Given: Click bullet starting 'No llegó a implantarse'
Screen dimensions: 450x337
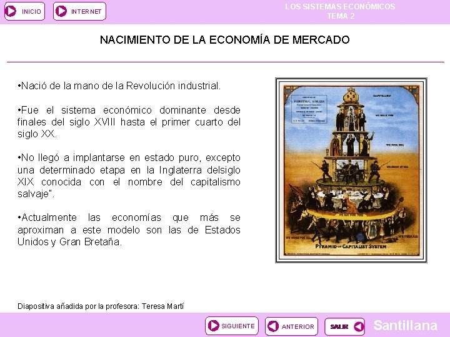Looking at the screenshot, I should (129, 175).
